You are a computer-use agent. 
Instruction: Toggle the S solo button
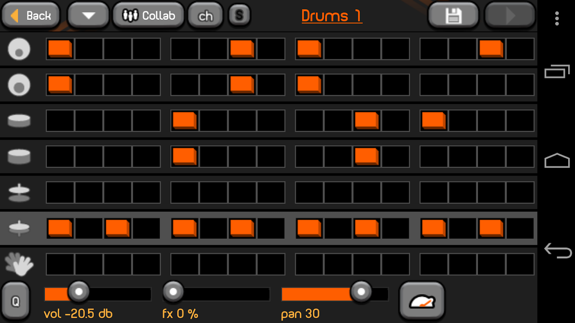pos(239,15)
